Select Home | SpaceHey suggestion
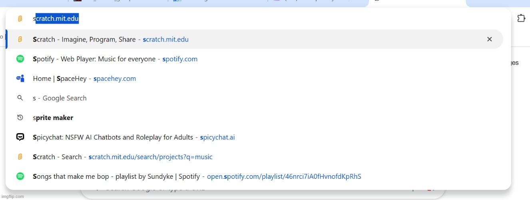The height and width of the screenshot is (200, 530). (x=254, y=78)
